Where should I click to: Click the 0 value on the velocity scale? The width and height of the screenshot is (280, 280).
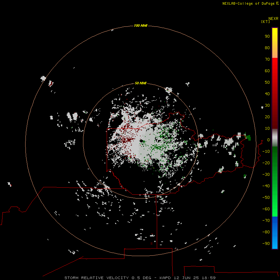pos(268,140)
